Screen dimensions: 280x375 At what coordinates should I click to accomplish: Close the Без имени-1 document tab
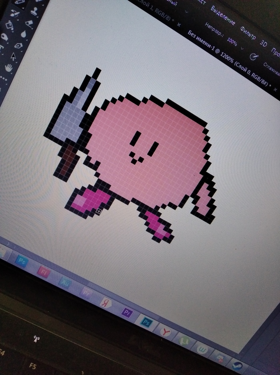(x=276, y=90)
